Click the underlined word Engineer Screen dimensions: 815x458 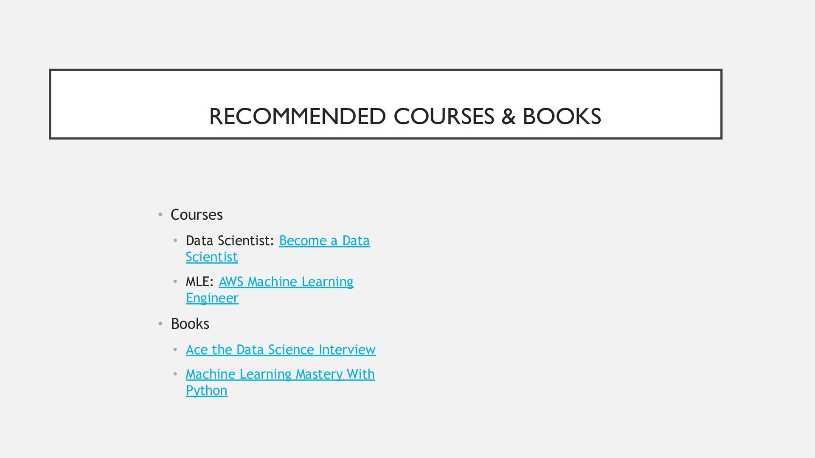[212, 299]
